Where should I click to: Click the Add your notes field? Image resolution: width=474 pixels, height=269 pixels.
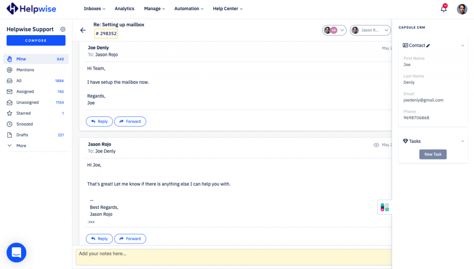pyautogui.click(x=231, y=257)
